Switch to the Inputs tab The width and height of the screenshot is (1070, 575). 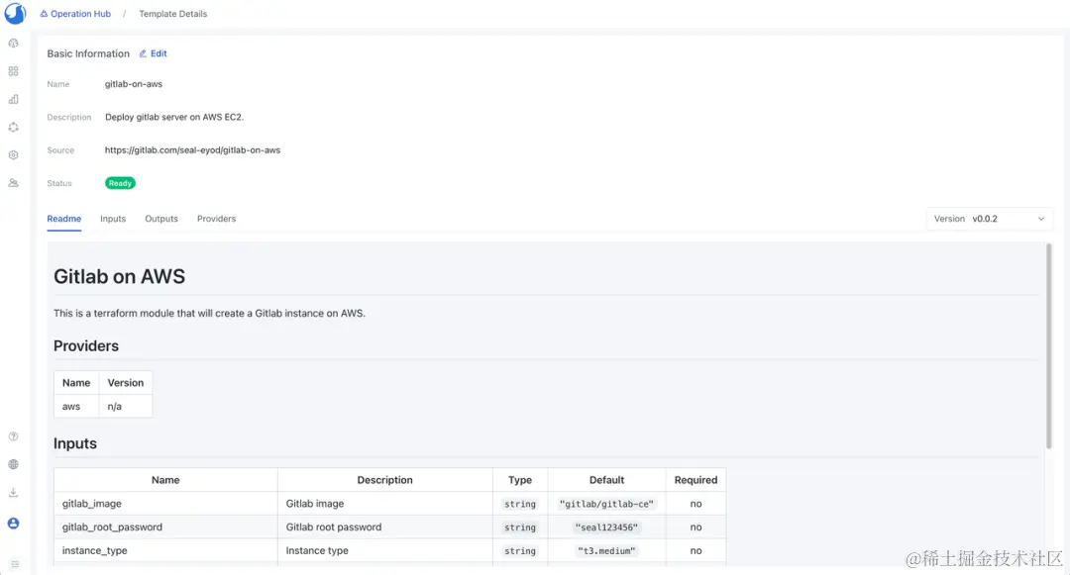pos(113,219)
